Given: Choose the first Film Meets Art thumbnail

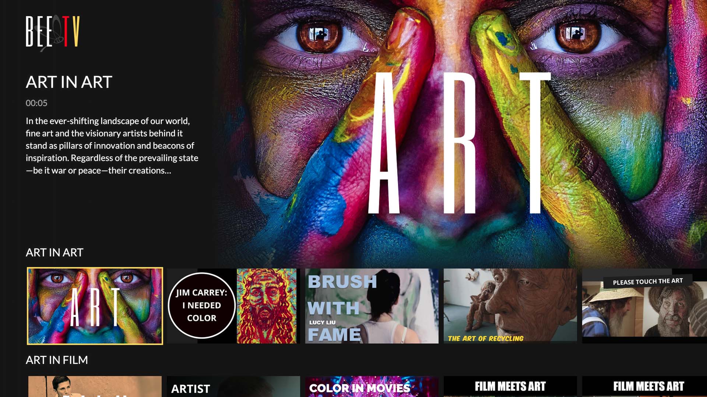Looking at the screenshot, I should point(510,386).
